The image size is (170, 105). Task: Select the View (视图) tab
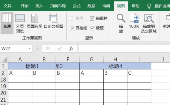[121, 6]
